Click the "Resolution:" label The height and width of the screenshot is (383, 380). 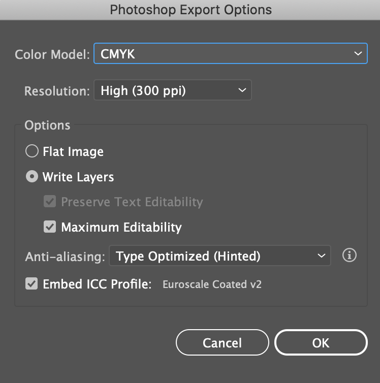point(57,91)
